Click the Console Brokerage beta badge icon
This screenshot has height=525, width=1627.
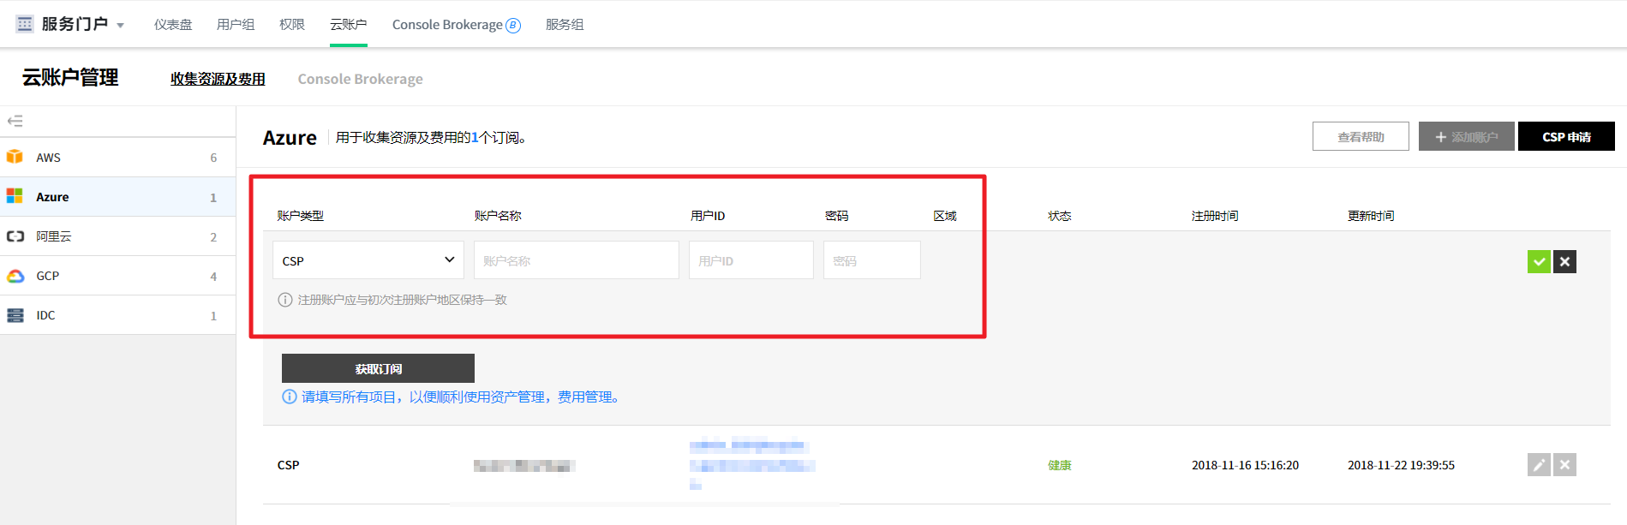(x=513, y=26)
